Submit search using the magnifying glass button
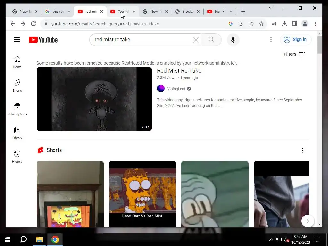Viewport: 328px width, 246px height. pyautogui.click(x=211, y=39)
